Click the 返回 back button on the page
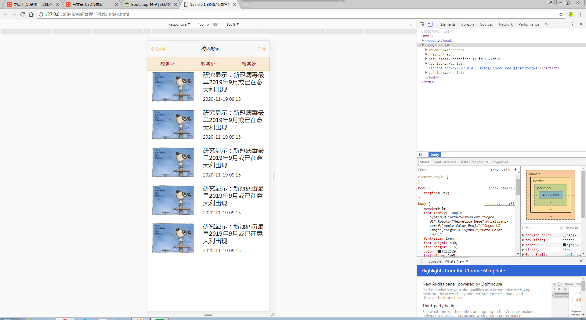Image resolution: width=586 pixels, height=320 pixels. (158, 49)
